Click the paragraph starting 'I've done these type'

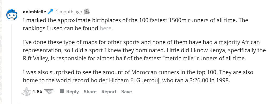[144, 50]
